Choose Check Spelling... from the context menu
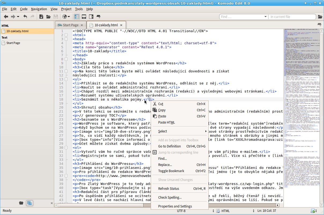Image resolution: width=324 pixels, height=215 pixels. [x=180, y=198]
